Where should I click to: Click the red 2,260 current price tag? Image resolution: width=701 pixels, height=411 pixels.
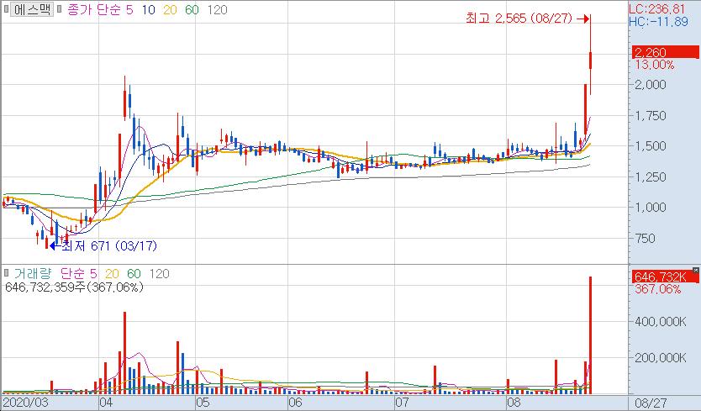click(665, 52)
